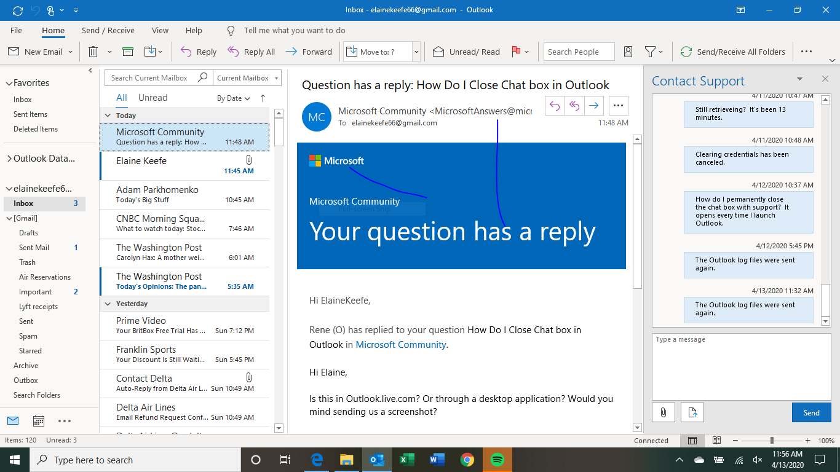840x472 pixels.
Task: Switch to the View ribbon tab
Action: tap(160, 30)
